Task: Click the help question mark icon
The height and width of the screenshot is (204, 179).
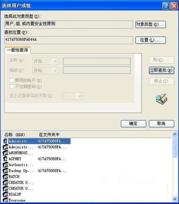Action: point(166,6)
